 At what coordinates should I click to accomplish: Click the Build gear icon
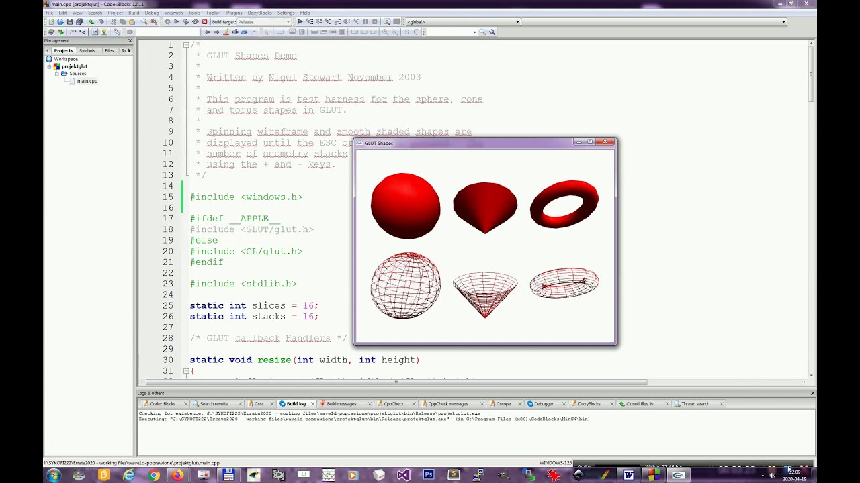click(167, 21)
